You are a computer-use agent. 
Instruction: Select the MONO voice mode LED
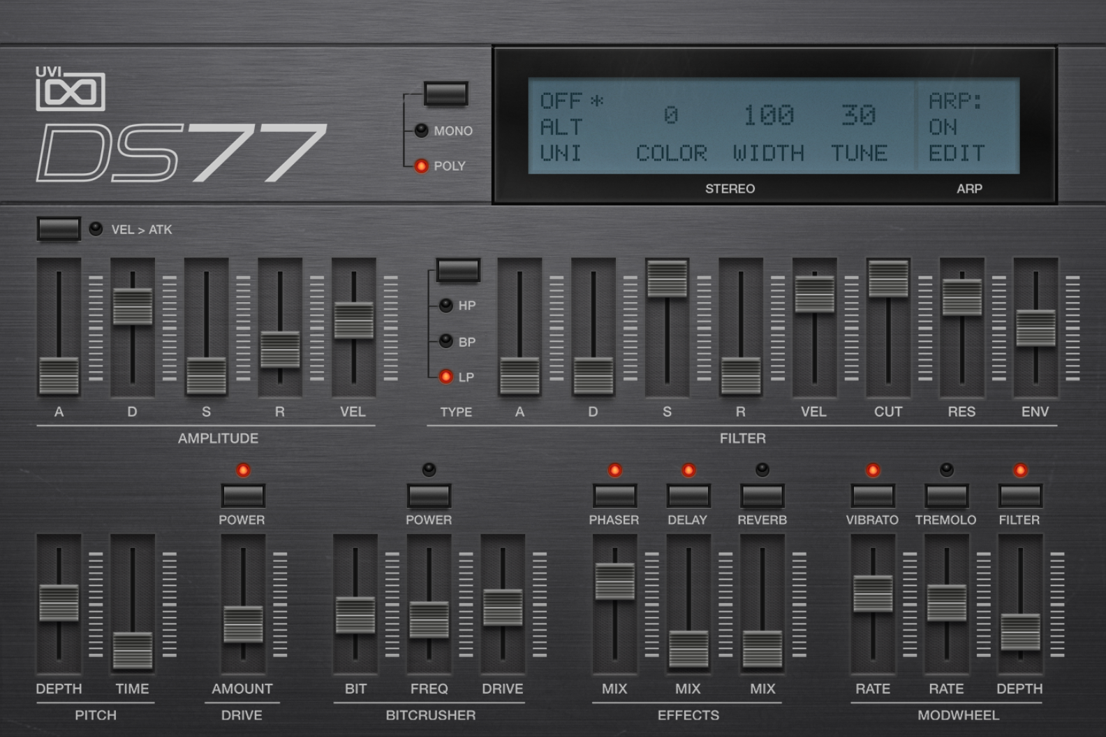click(421, 131)
